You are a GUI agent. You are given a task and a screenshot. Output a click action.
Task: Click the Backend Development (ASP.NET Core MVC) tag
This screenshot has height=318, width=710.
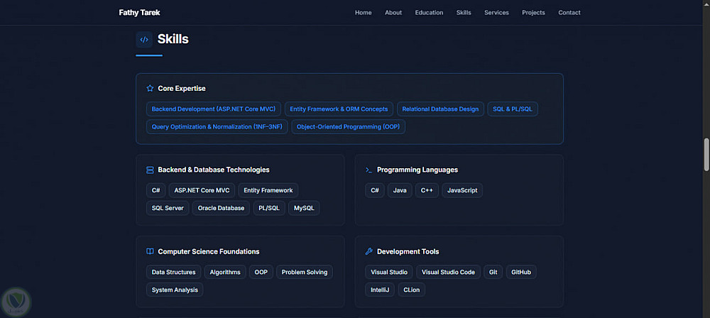tap(214, 109)
